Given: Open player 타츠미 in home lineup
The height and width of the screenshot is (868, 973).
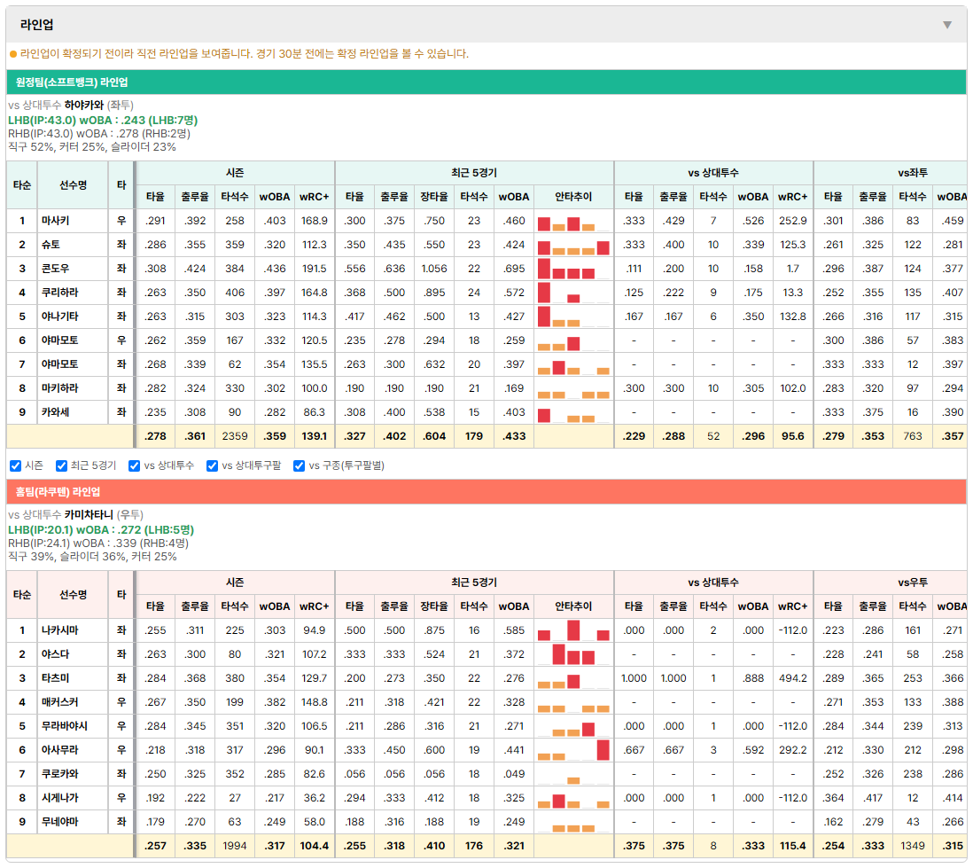Looking at the screenshot, I should (x=55, y=678).
